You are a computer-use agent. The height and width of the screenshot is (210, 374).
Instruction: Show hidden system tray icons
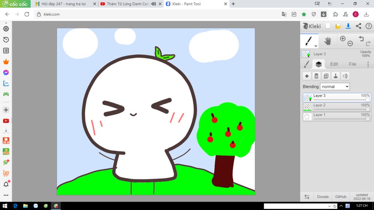click(341, 206)
